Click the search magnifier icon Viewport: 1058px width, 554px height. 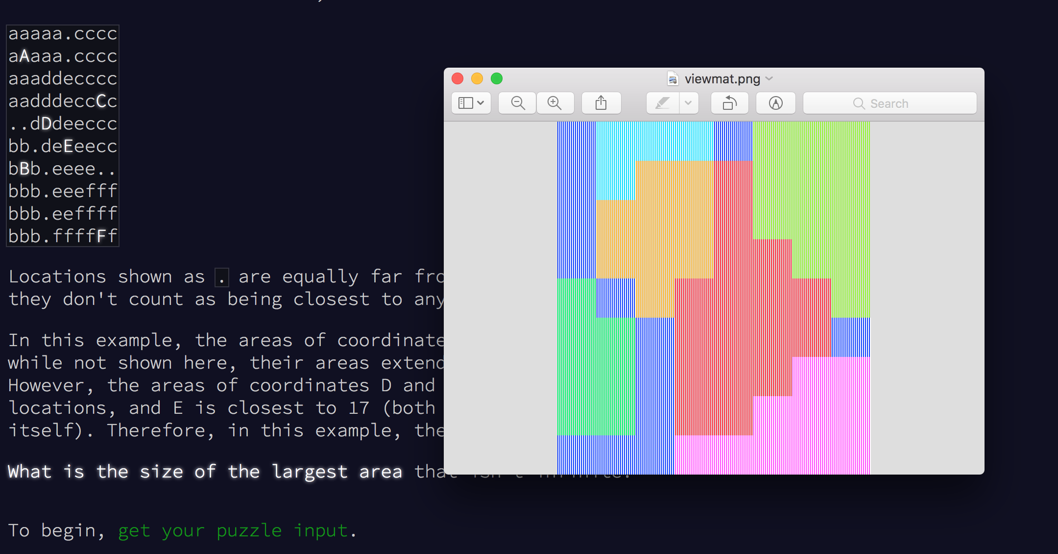coord(859,103)
